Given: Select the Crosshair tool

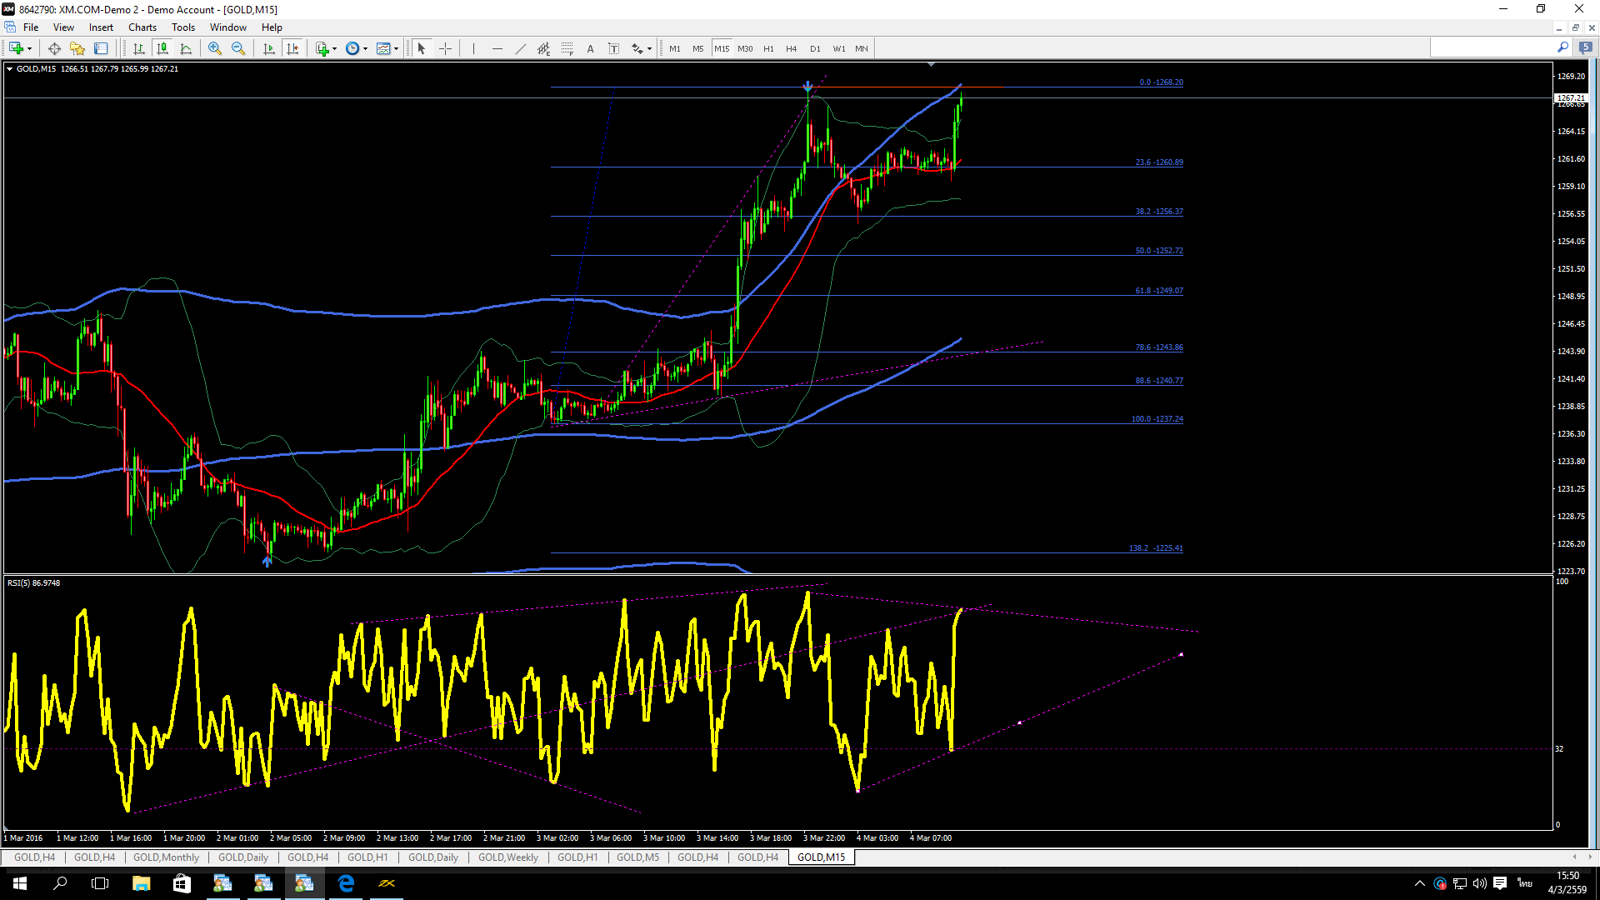Looking at the screenshot, I should 445,48.
